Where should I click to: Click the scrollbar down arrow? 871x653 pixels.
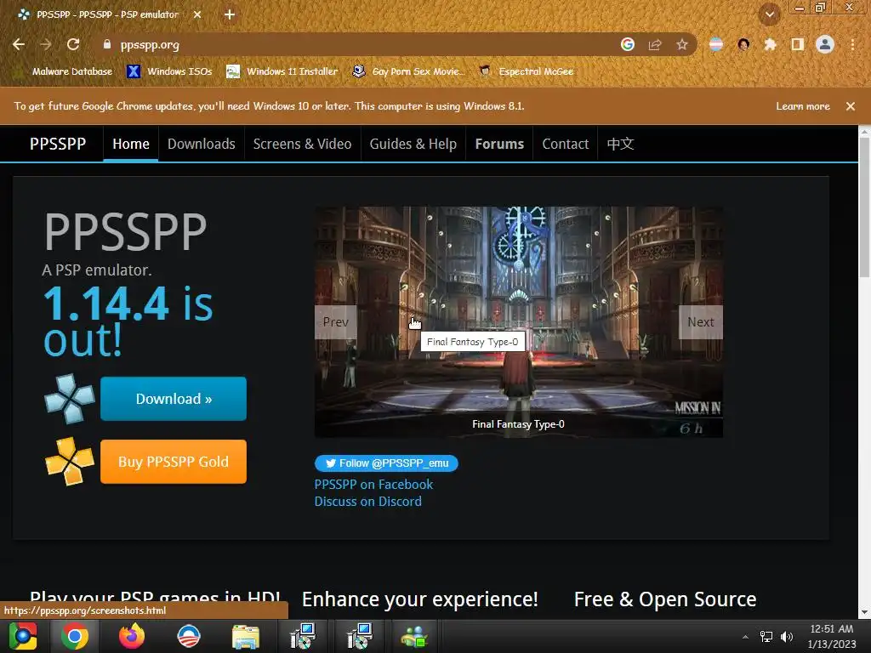864,612
